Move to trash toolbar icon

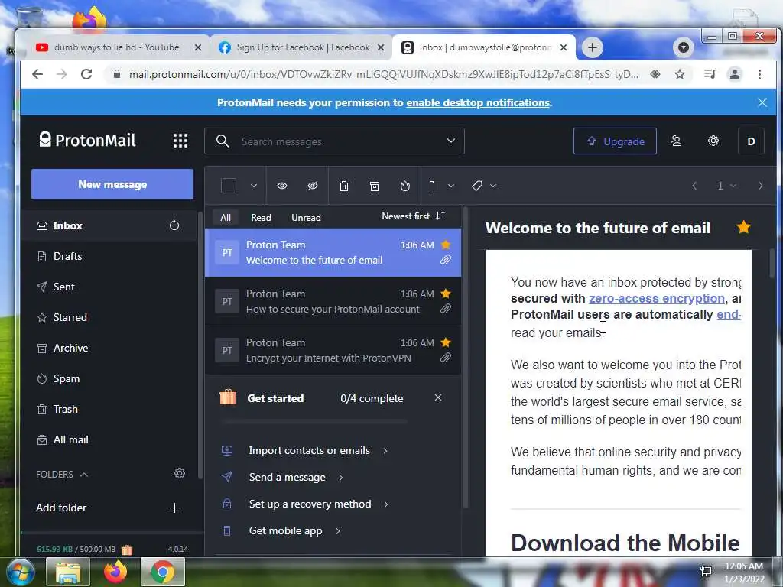[344, 186]
